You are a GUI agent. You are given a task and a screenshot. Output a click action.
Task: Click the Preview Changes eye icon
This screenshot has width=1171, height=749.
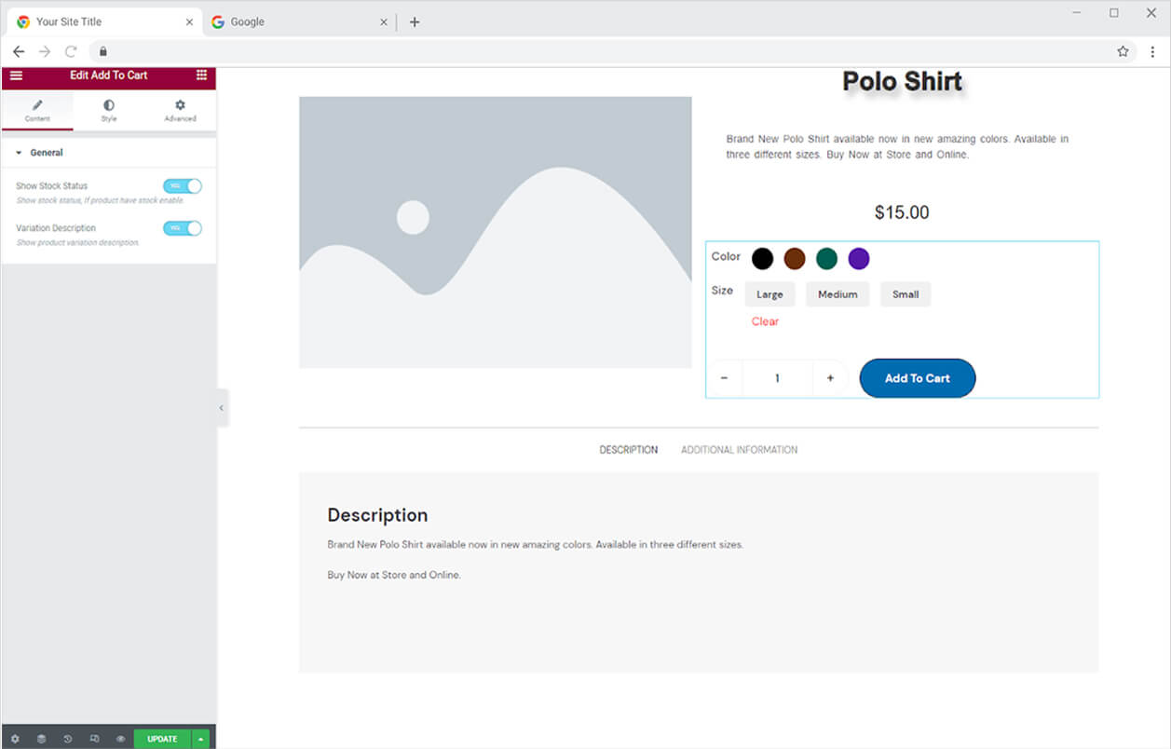tap(120, 739)
